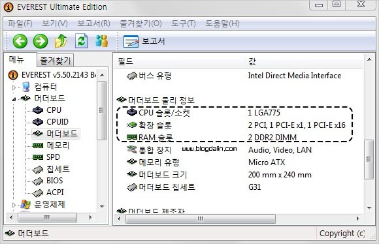Open the 도움말(H) menu

pos(222,23)
